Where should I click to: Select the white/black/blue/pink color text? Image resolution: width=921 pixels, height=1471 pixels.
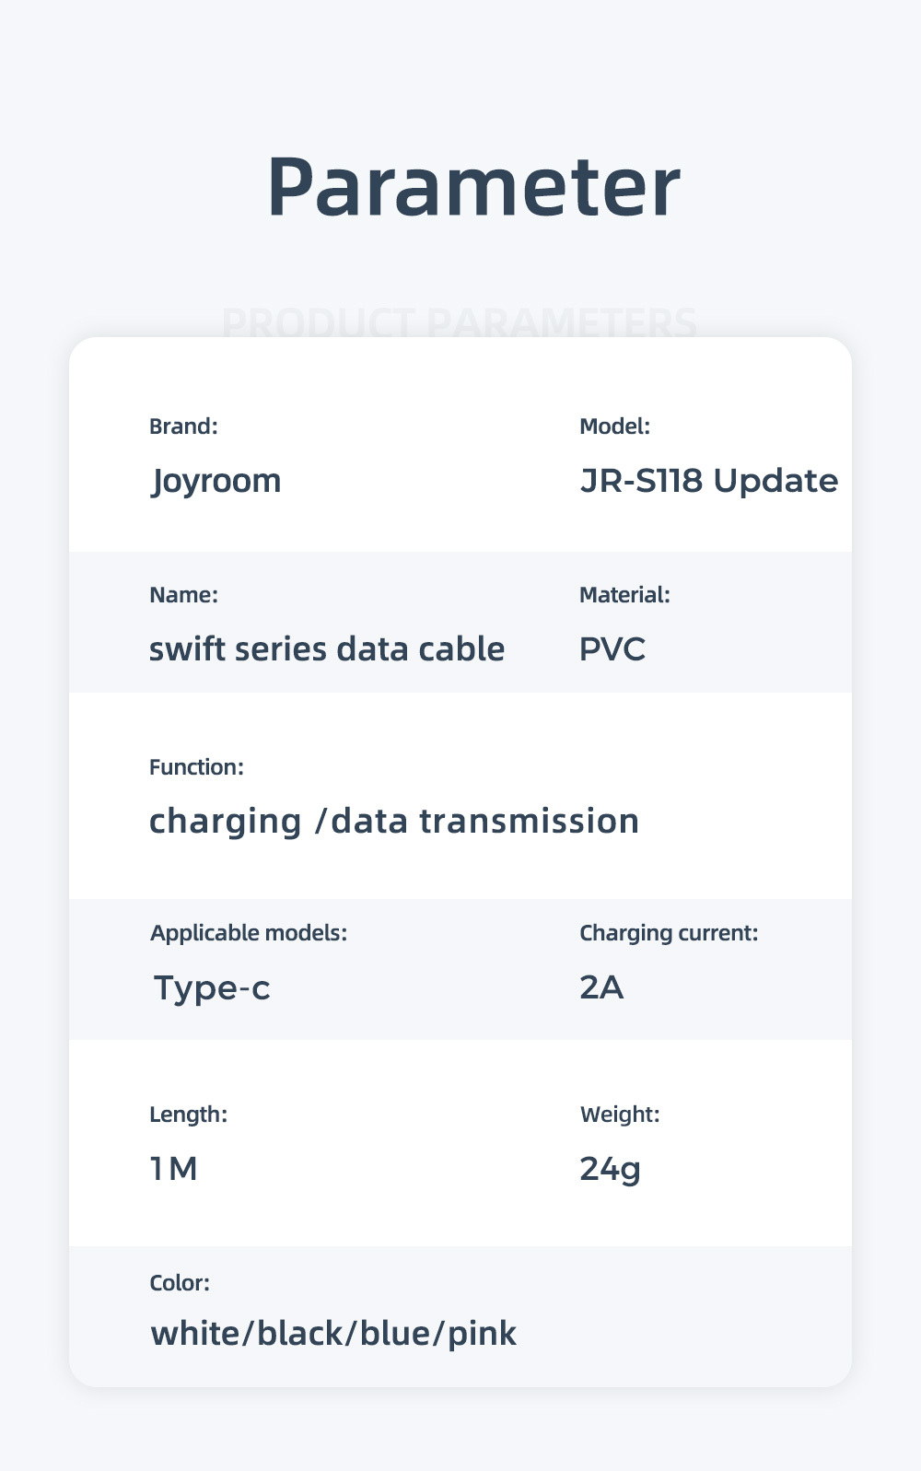(333, 1334)
